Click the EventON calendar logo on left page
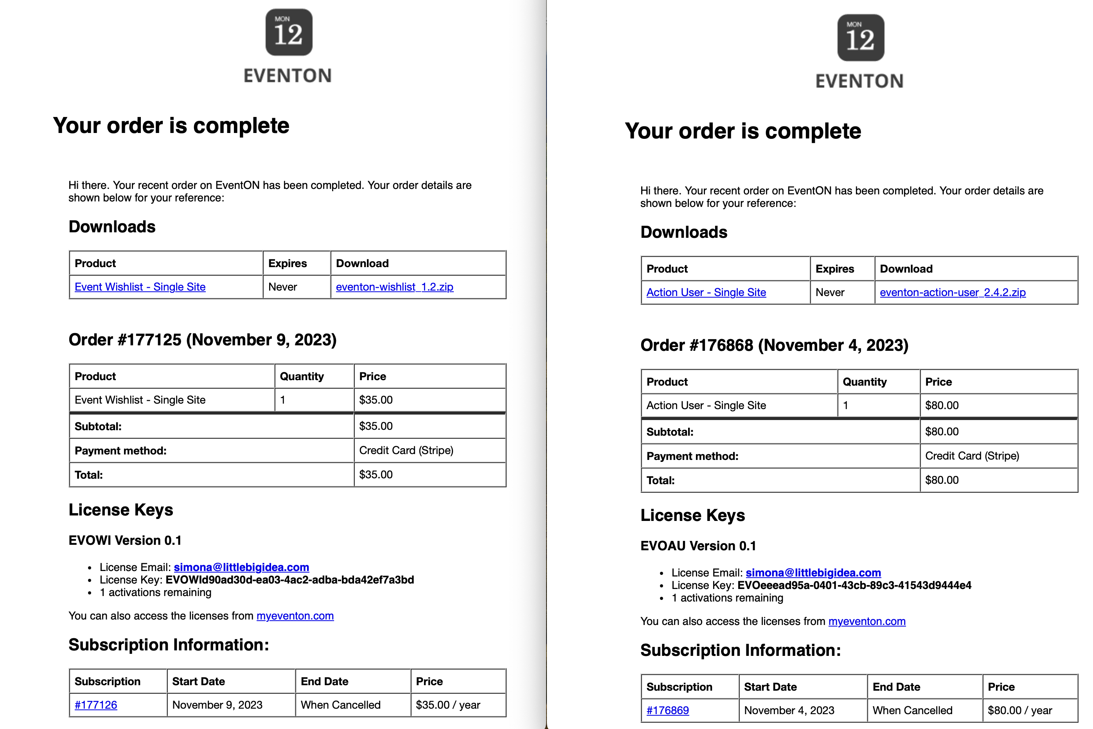 [x=289, y=32]
